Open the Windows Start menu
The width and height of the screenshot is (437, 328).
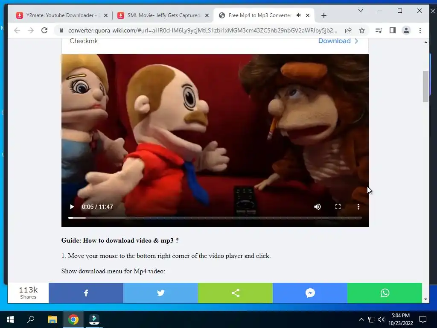[x=10, y=319]
